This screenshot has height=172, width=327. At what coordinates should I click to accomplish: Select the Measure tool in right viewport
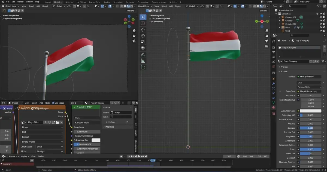point(143,61)
